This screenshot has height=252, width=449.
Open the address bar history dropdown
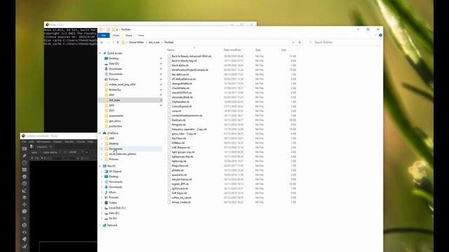pos(293,42)
